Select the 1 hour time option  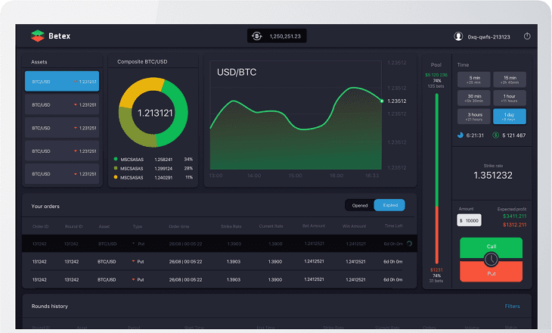[x=510, y=98]
